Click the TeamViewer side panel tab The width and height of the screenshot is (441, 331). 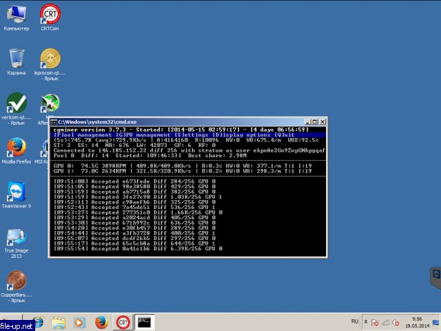[x=435, y=278]
